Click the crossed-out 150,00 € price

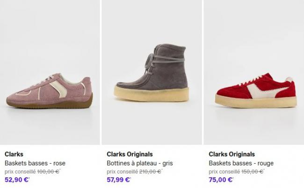click(x=252, y=172)
